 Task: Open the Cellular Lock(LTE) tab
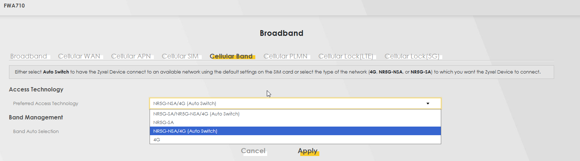(x=346, y=56)
